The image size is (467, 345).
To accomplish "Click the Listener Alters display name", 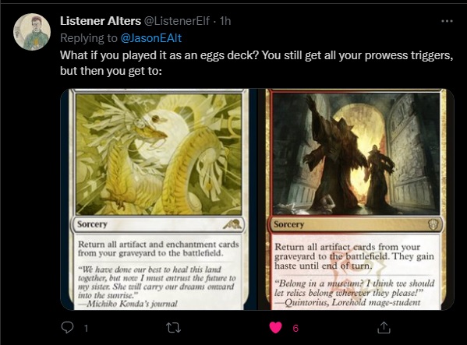I will [101, 21].
